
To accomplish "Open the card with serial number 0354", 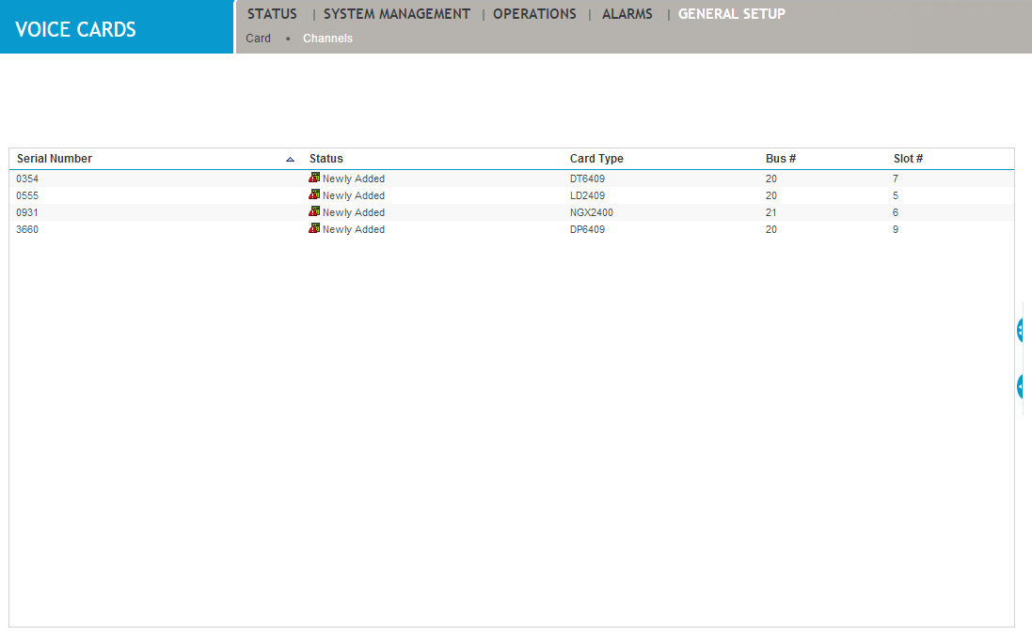I will [x=27, y=178].
